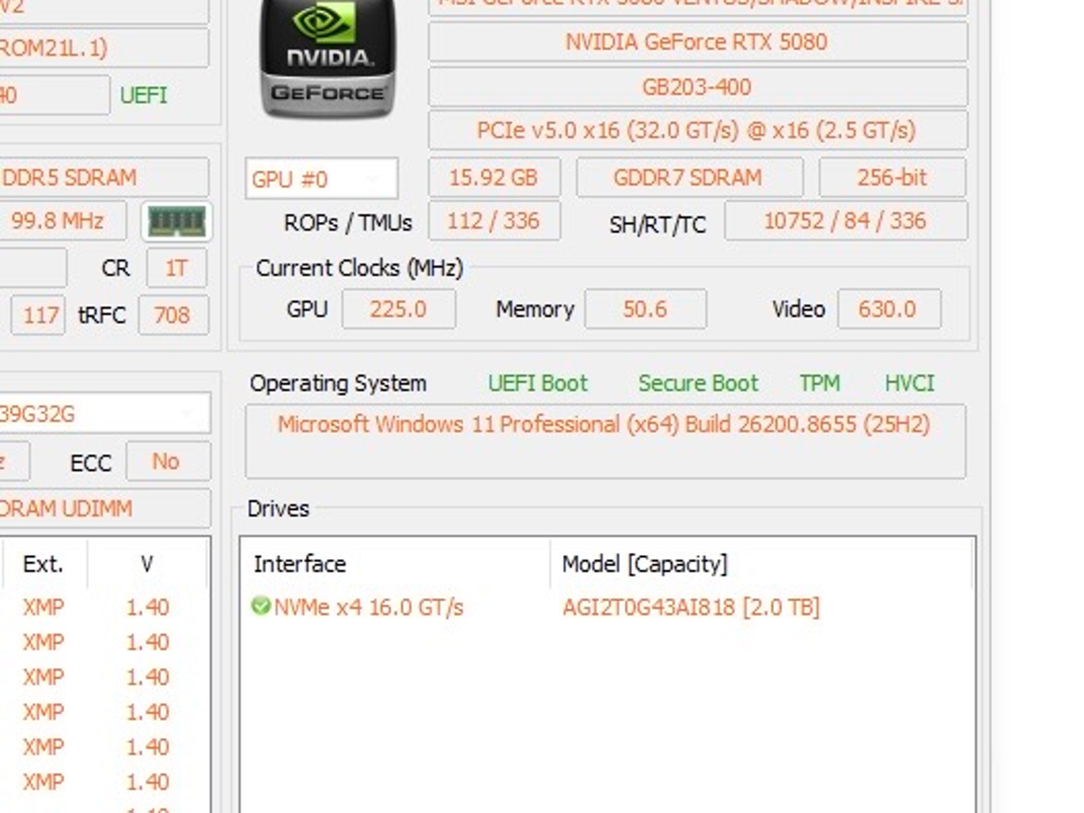Click the DDR5 SDRAM memory type field
The width and height of the screenshot is (1084, 813).
tap(104, 177)
